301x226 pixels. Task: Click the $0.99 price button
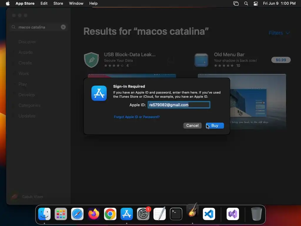pyautogui.click(x=281, y=60)
